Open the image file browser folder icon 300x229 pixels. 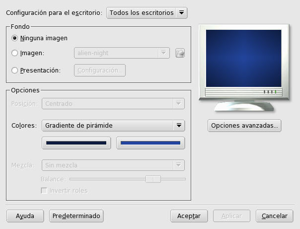coord(180,53)
